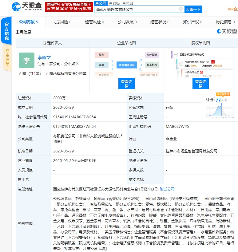238x252 pixels.
Task: Click the 对外投资 box in structure diagram
Action: (x=152, y=55)
